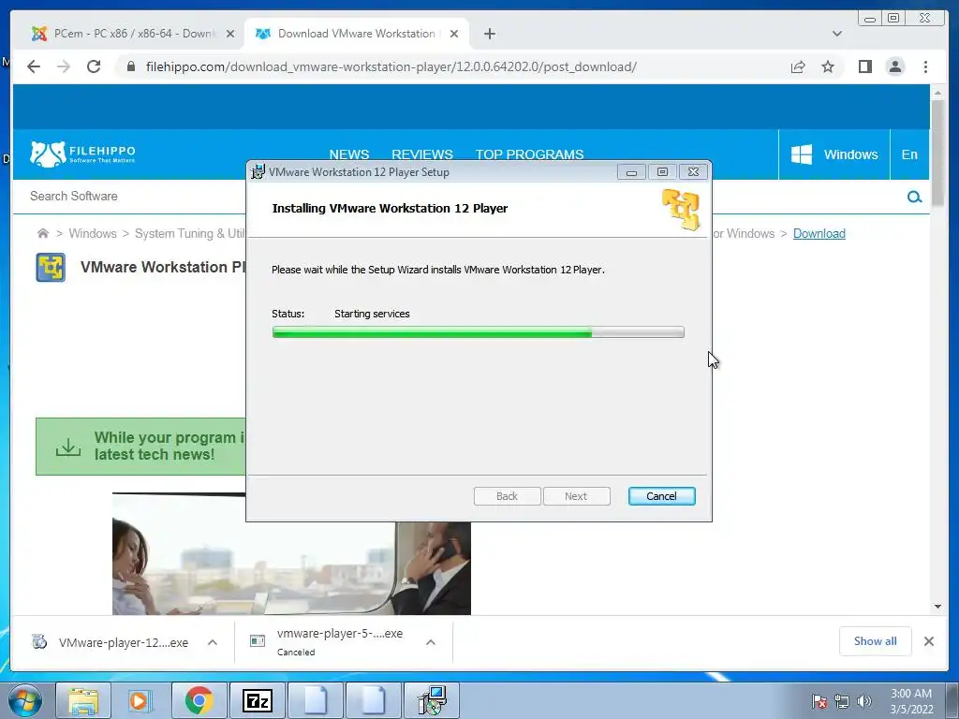Screen dimensions: 959x719
Task: Click the VMware Setup title icon
Action: pyautogui.click(x=258, y=172)
